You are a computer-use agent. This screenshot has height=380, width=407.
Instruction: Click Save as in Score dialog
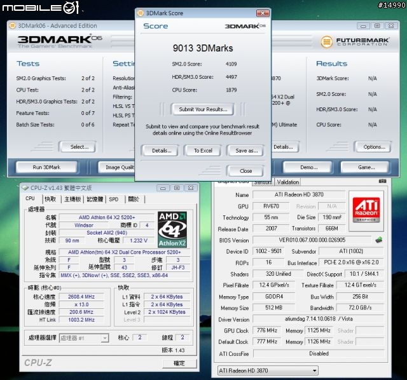click(246, 151)
